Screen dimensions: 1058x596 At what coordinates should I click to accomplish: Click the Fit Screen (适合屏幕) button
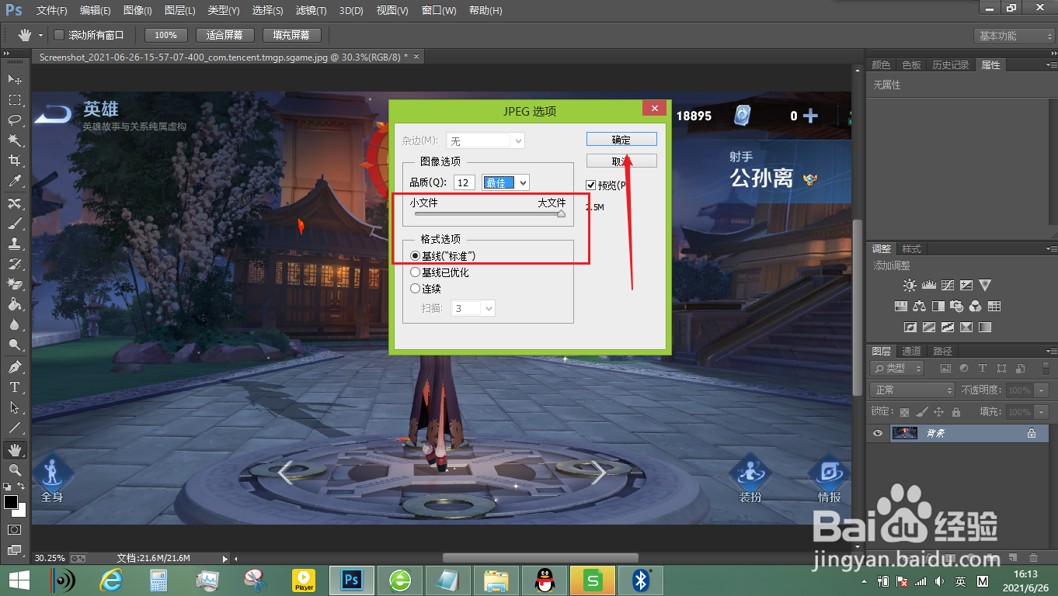point(224,35)
